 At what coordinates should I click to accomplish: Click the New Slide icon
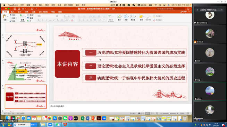22,16
